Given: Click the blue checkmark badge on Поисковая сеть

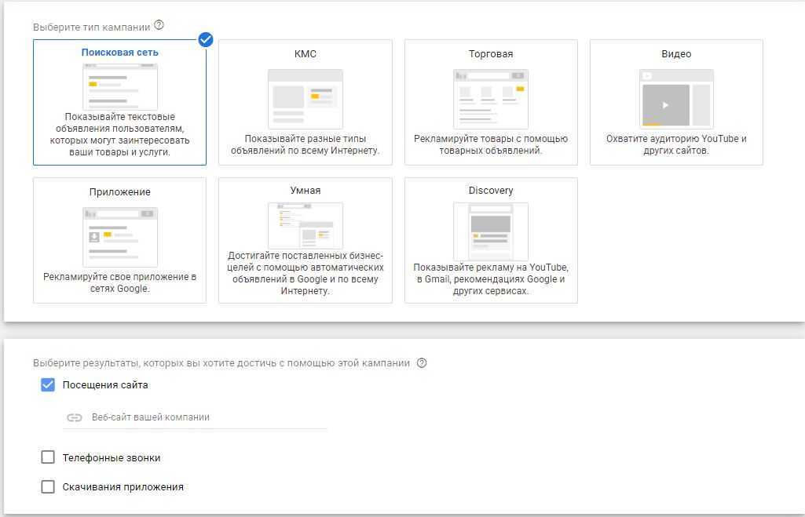Looking at the screenshot, I should (206, 39).
